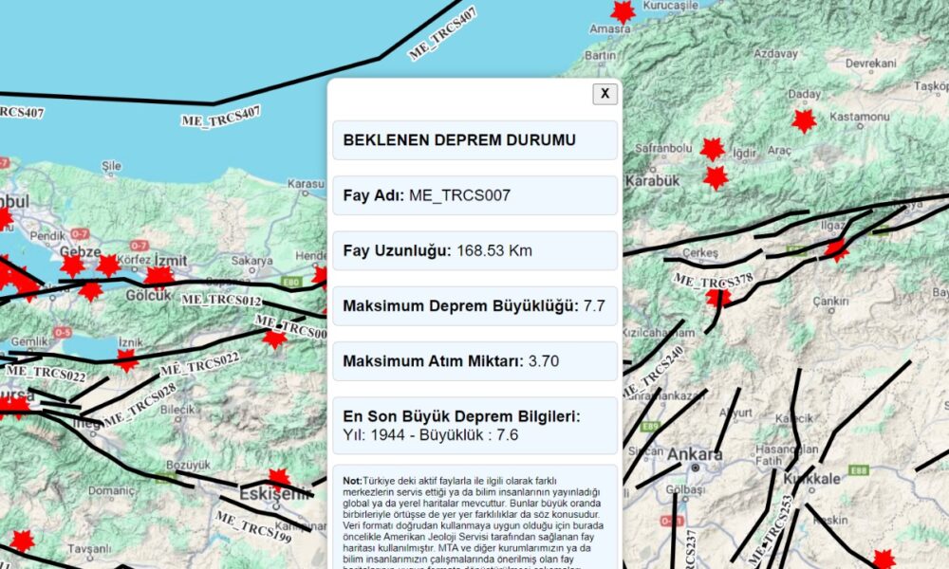Select the ME_TRCS028 fault line label
This screenshot has width=949, height=569.
[x=140, y=405]
